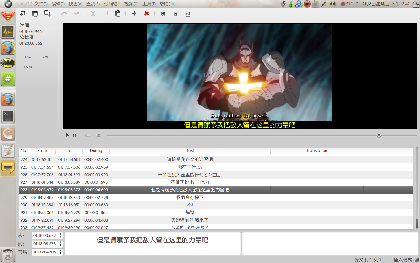Click the video seek slider handle

[379, 135]
